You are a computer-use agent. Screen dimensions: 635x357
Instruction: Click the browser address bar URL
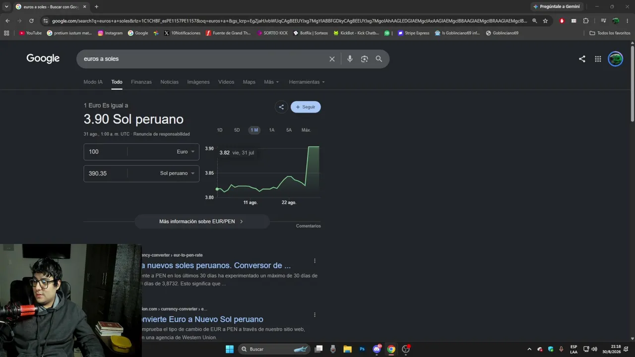coord(289,21)
